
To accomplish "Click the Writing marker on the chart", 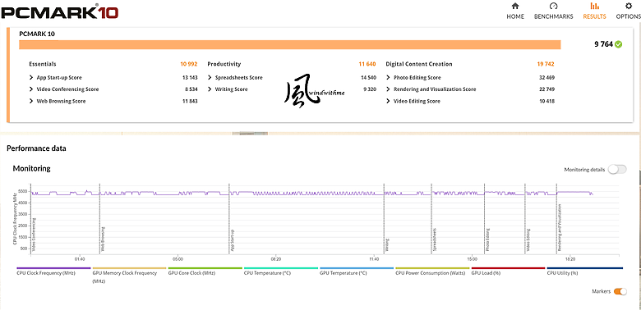I will click(x=387, y=244).
